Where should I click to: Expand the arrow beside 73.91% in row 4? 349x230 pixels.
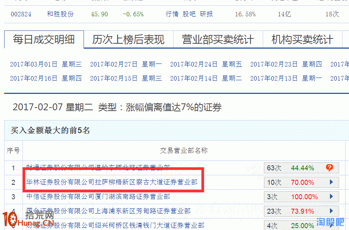coord(331,211)
